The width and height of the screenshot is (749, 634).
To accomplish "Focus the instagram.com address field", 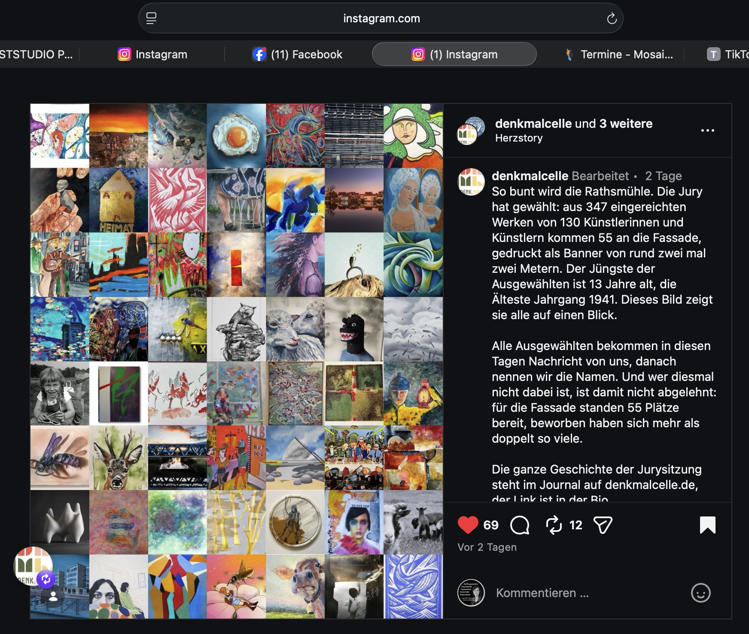I will click(381, 18).
